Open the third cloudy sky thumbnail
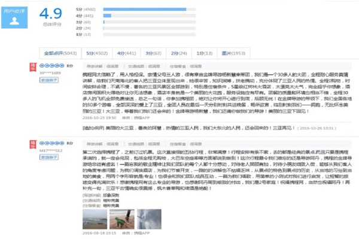Screen dimensions: 359x239 149,219
